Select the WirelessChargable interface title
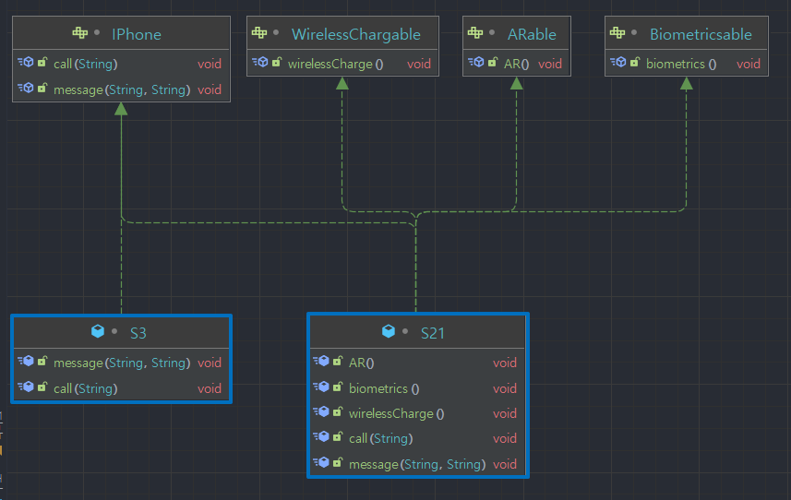The width and height of the screenshot is (791, 500). point(356,34)
